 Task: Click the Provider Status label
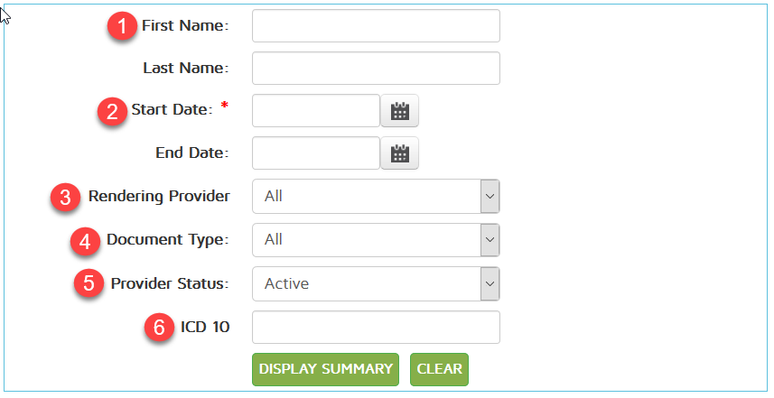click(170, 283)
